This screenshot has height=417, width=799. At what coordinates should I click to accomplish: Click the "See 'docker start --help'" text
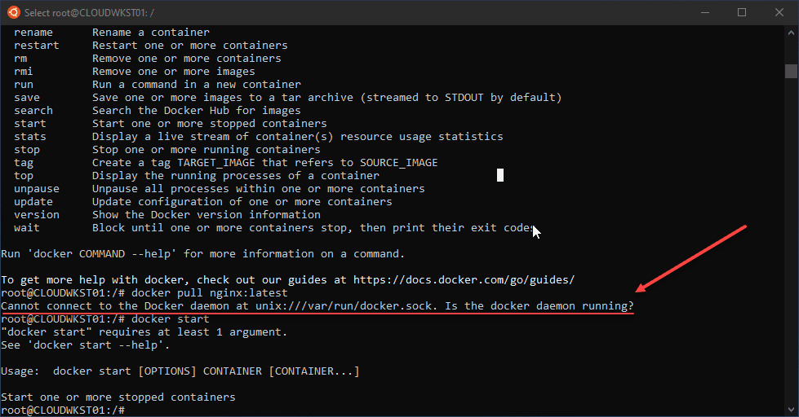coord(86,345)
